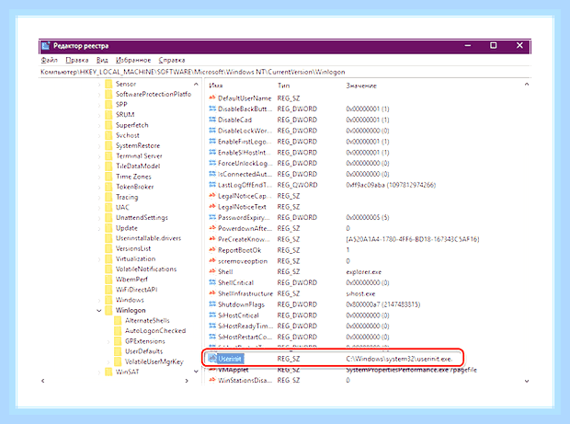Screen dimensions: 570x424
Task: Select the AutoLogonChecked key
Action: point(155,330)
